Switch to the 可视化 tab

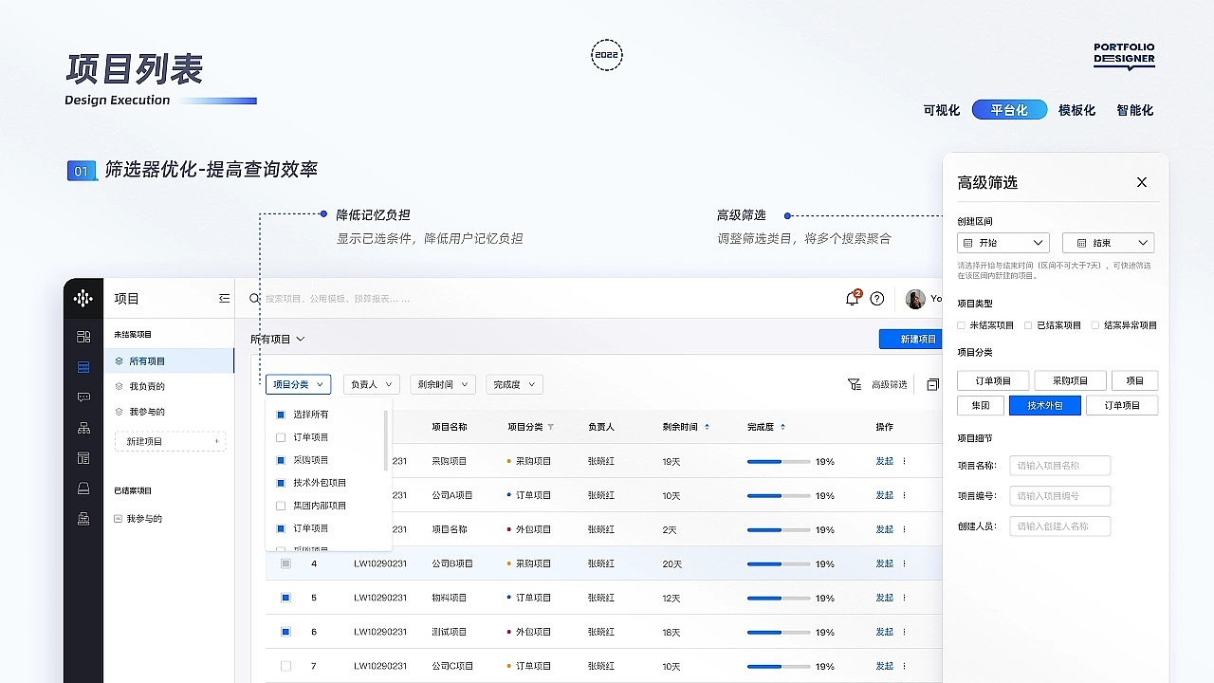(942, 110)
